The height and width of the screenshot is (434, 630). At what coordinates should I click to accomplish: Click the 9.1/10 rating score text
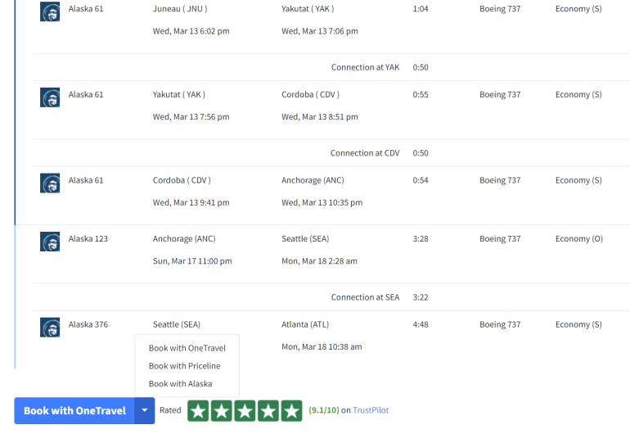(x=323, y=410)
